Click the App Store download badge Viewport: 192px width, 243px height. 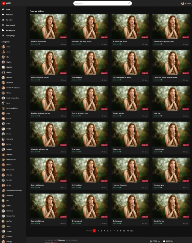pyautogui.click(x=168, y=241)
